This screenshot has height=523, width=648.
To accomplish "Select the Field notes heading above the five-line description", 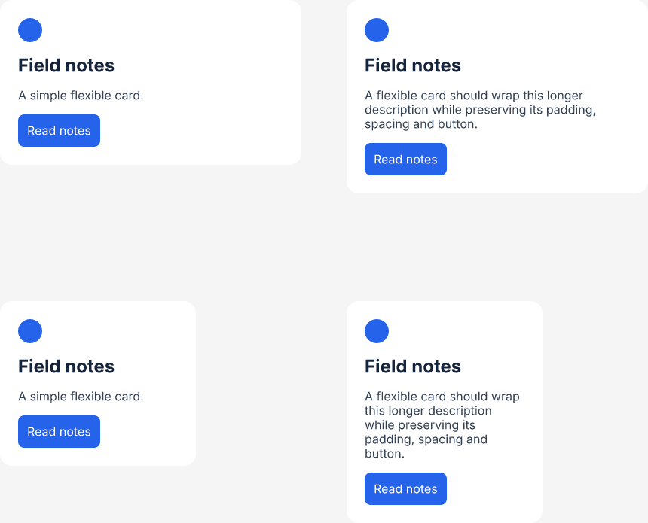I will (412, 366).
